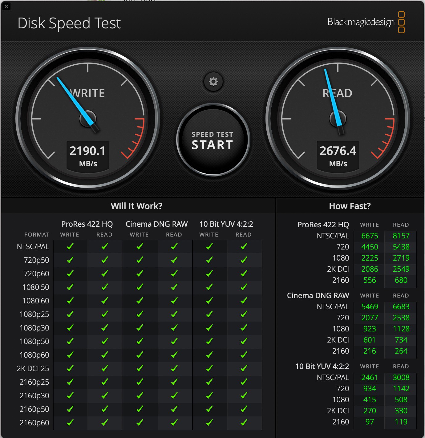425x438 pixels.
Task: Toggle the 1080p25 Cinema DNG RAW WRITE checkmark
Action: pyautogui.click(x=140, y=314)
